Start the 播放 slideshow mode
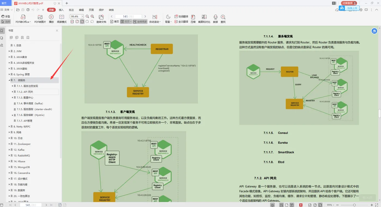The height and width of the screenshot is (207, 381). [51, 19]
